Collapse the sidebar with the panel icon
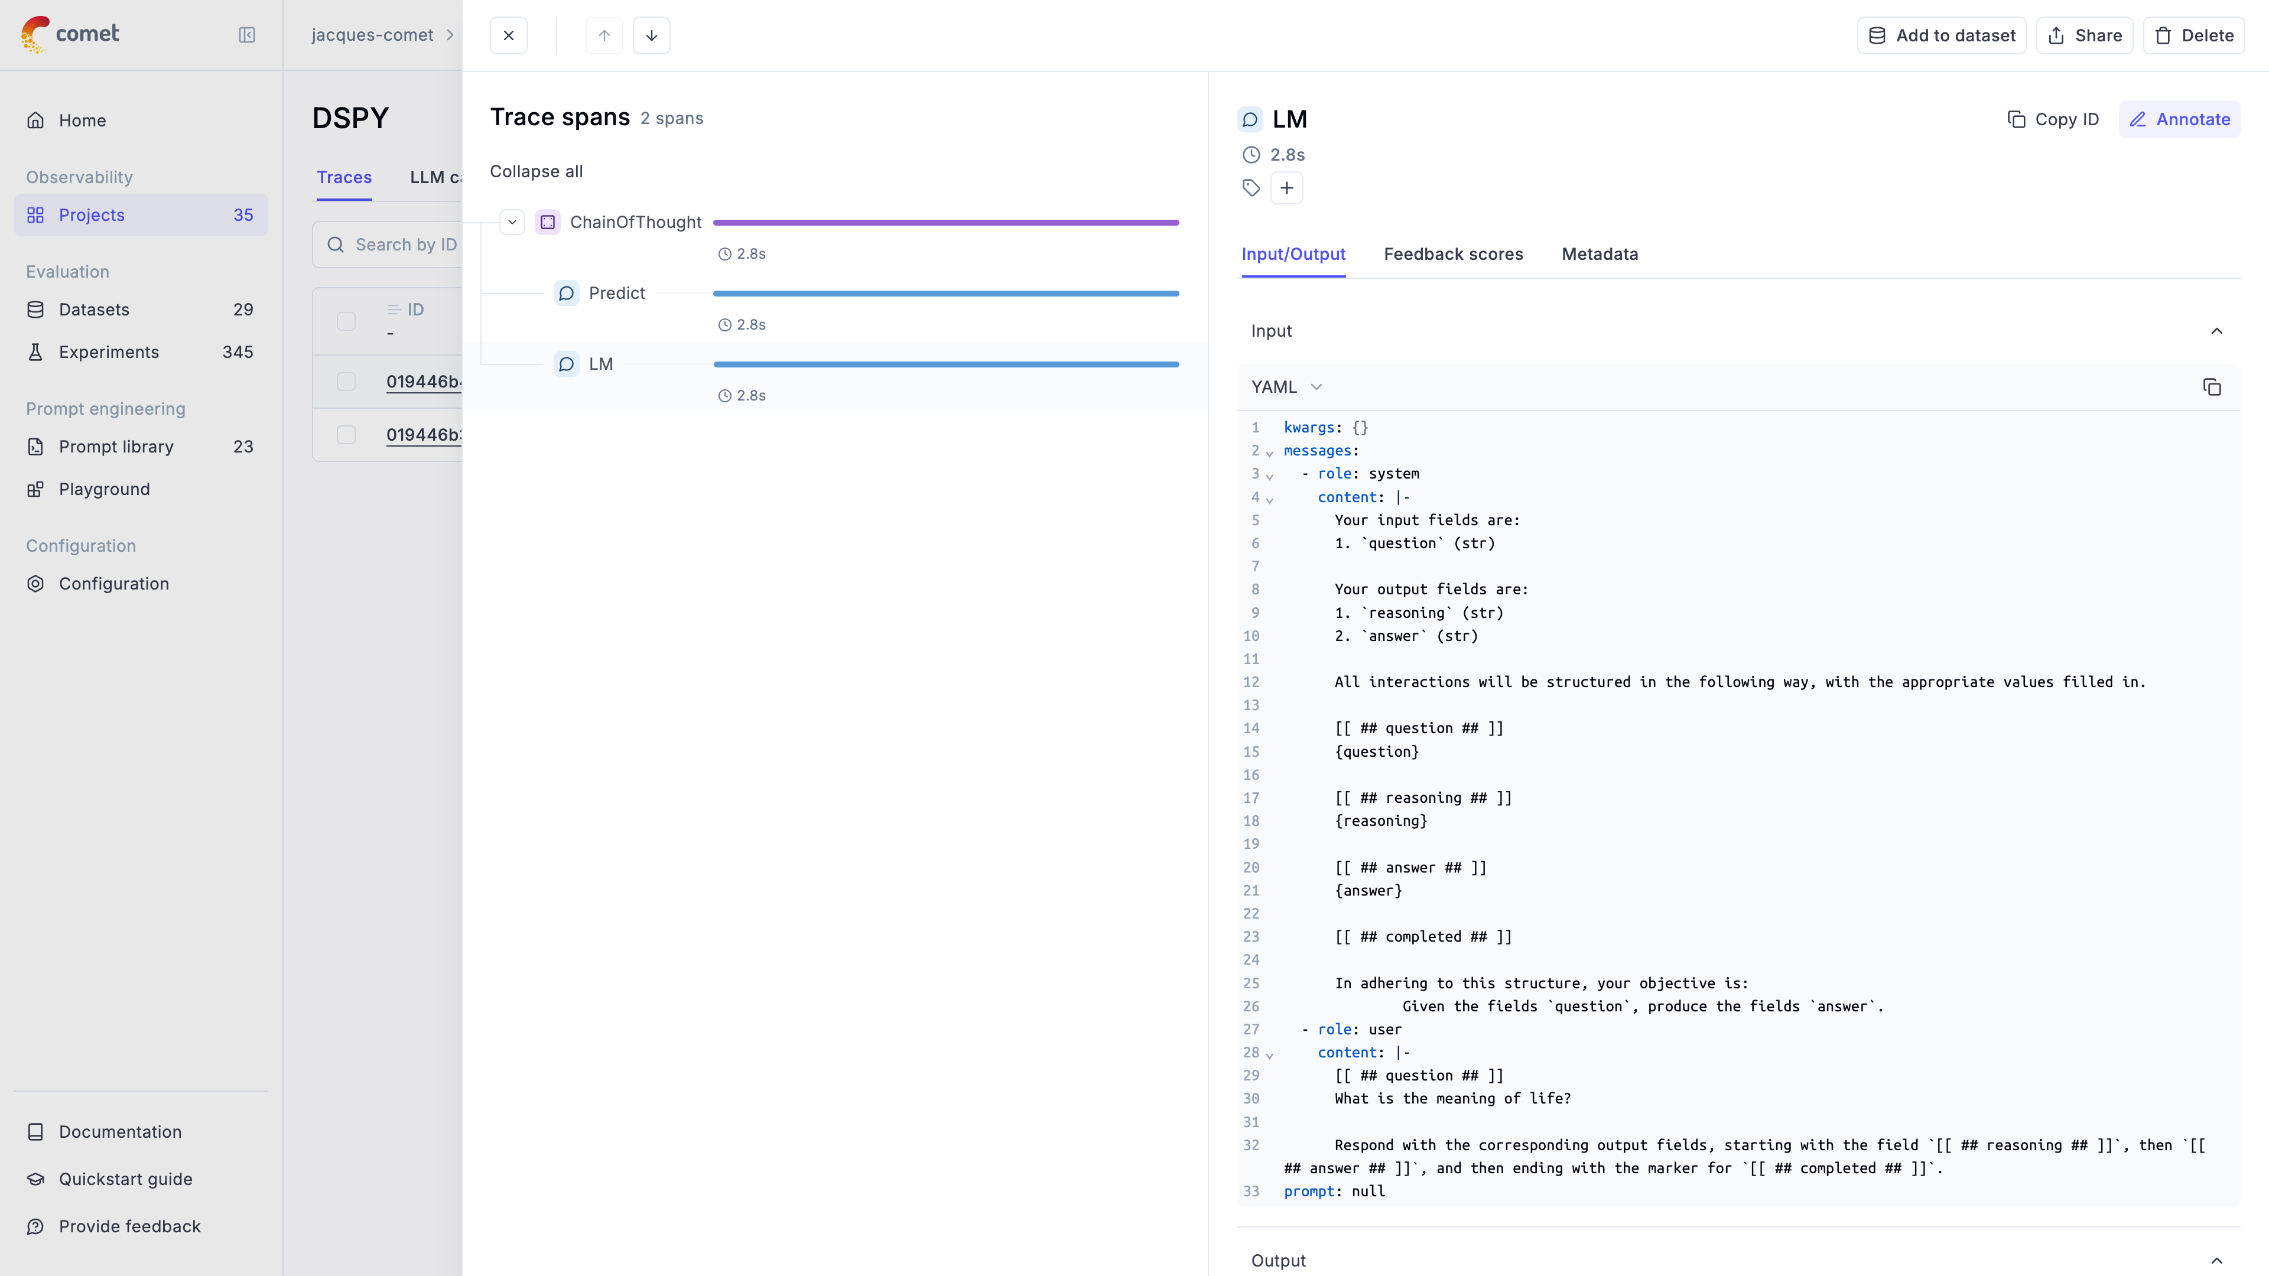The width and height of the screenshot is (2269, 1276). 246,35
